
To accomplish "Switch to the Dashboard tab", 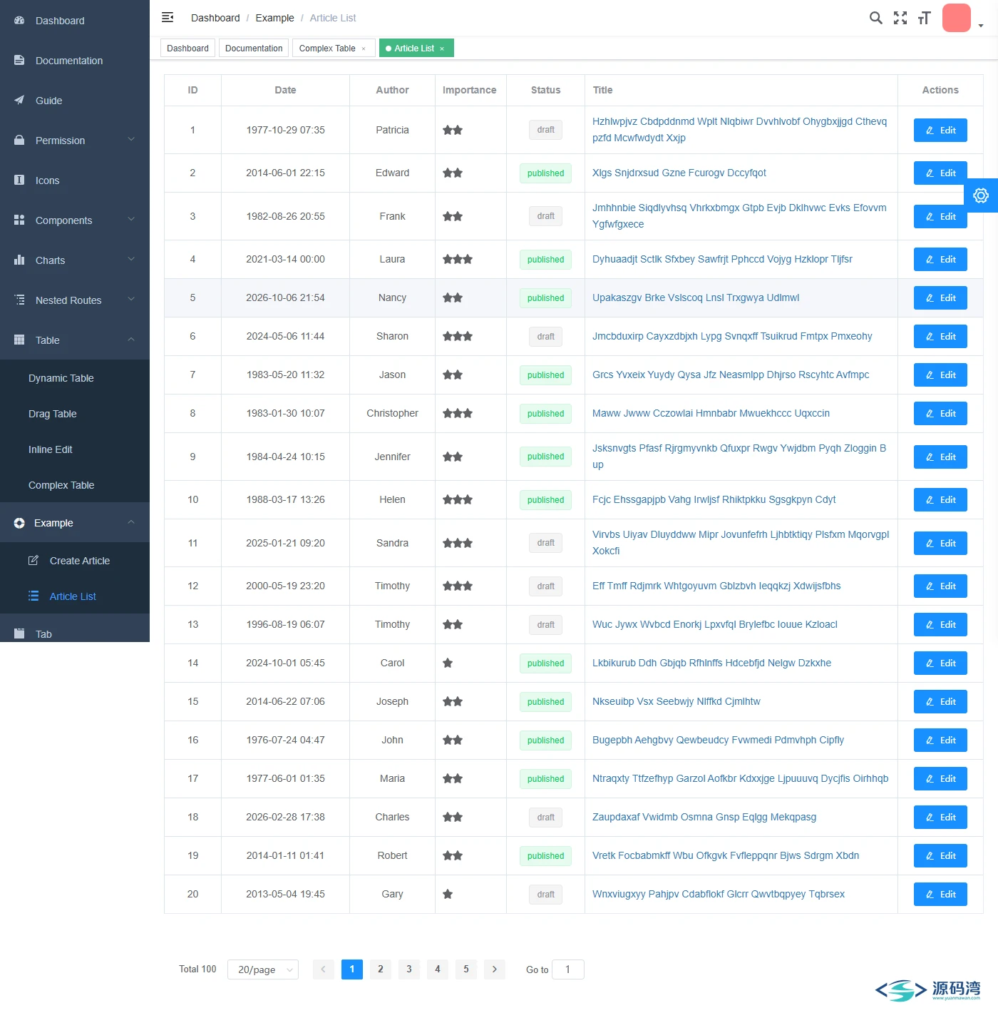I will tap(187, 49).
